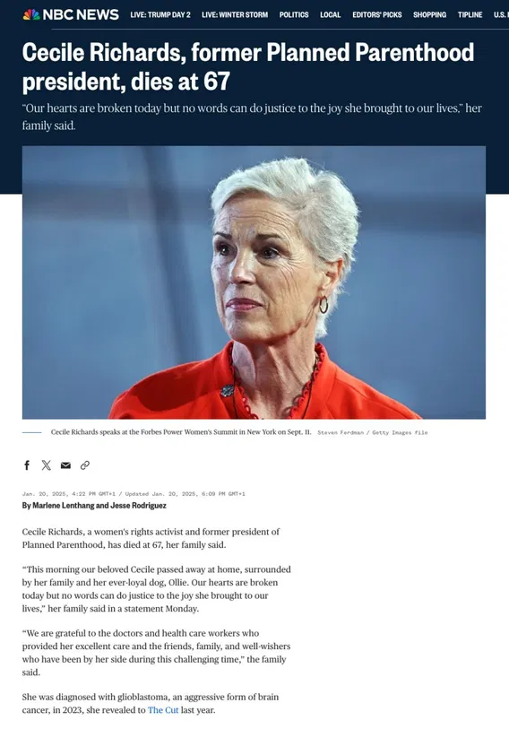Open the Shopping section
This screenshot has height=729, width=509.
(x=429, y=15)
